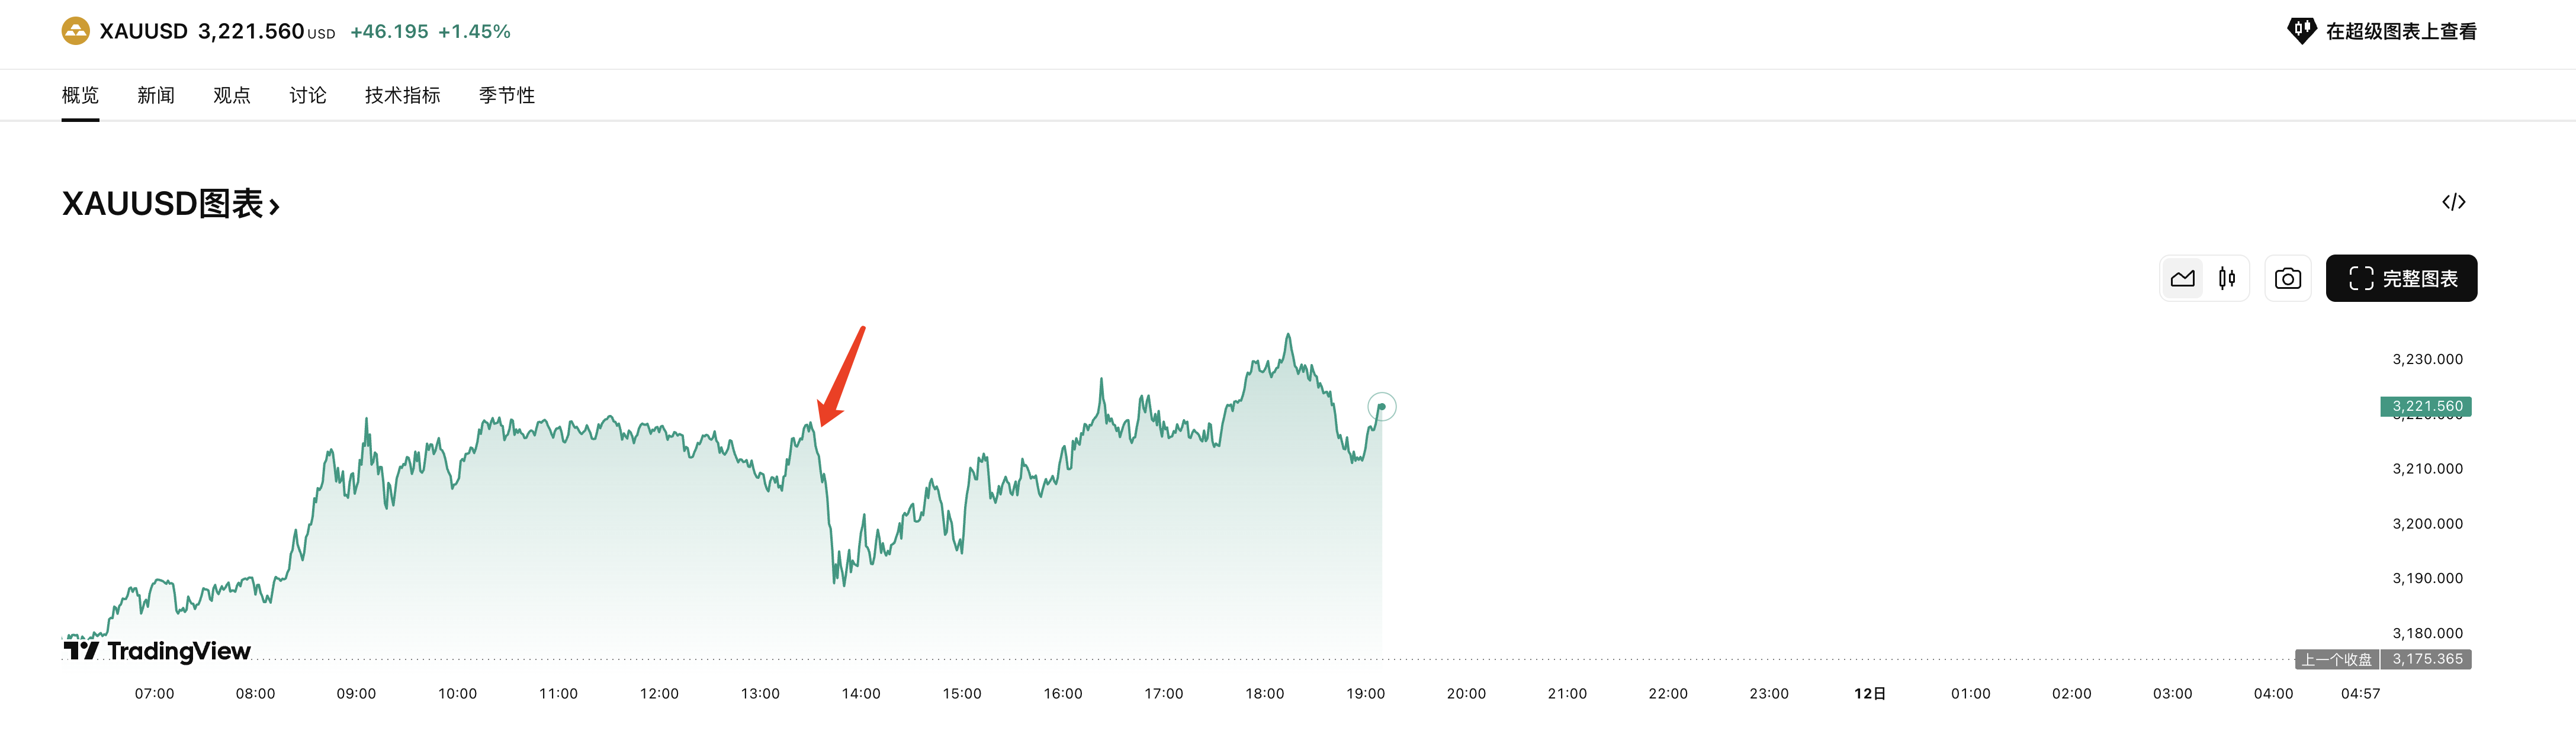Click the supercharts logo icon
This screenshot has width=2576, height=734.
(x=2301, y=31)
